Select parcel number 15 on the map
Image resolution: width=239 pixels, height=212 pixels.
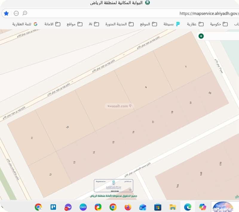pos(114,142)
